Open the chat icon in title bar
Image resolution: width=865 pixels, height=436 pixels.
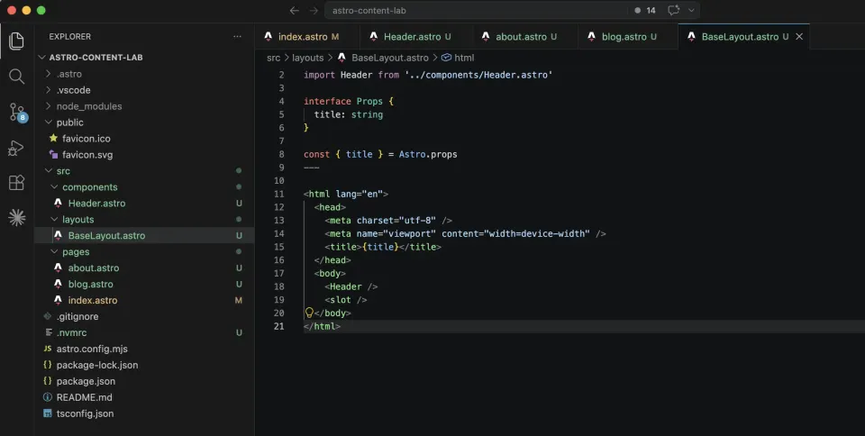673,11
